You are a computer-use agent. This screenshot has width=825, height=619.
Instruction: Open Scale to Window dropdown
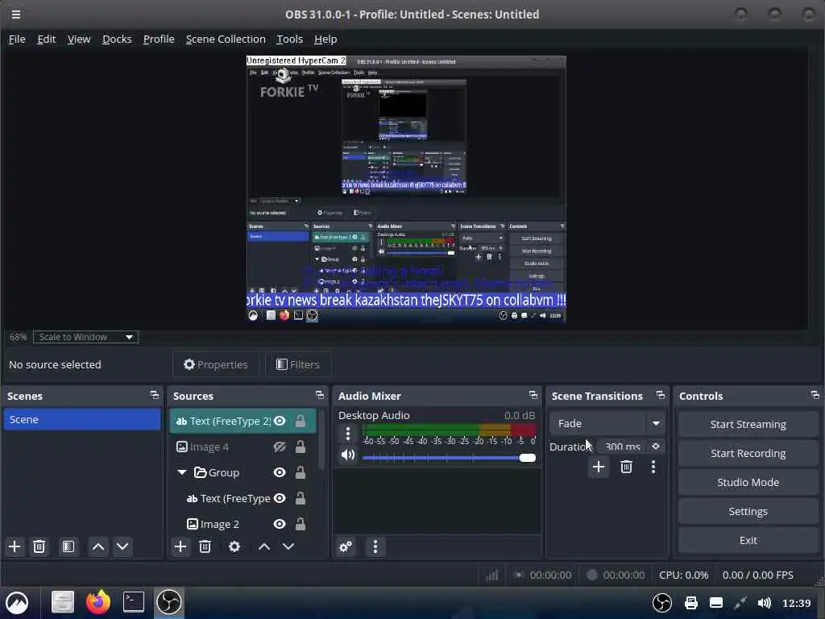coord(85,337)
